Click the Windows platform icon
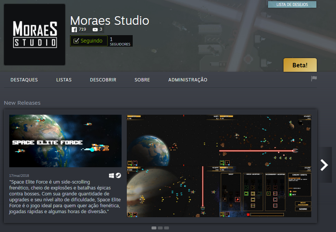The height and width of the screenshot is (232, 336). pyautogui.click(x=112, y=175)
